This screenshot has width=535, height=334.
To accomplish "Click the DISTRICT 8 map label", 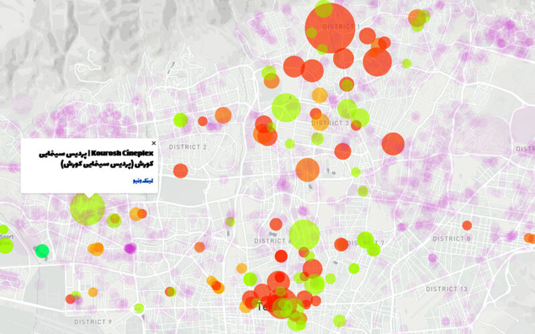I will tap(452, 238).
